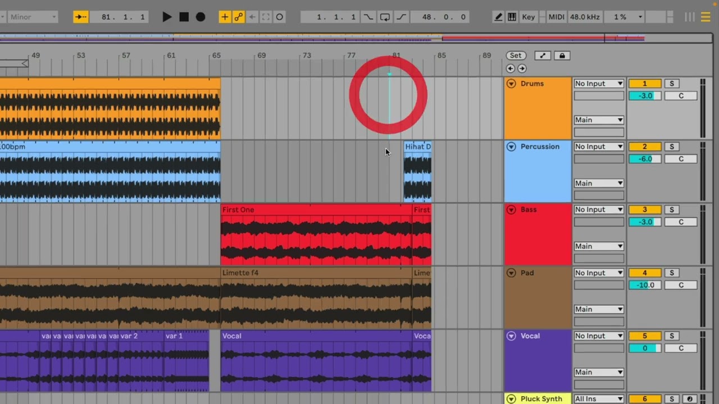This screenshot has height=404, width=719.
Task: Jump to the previous locator arrow
Action: (510, 68)
